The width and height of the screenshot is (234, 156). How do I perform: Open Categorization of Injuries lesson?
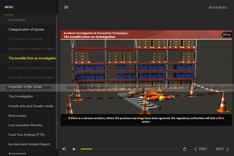click(26, 29)
